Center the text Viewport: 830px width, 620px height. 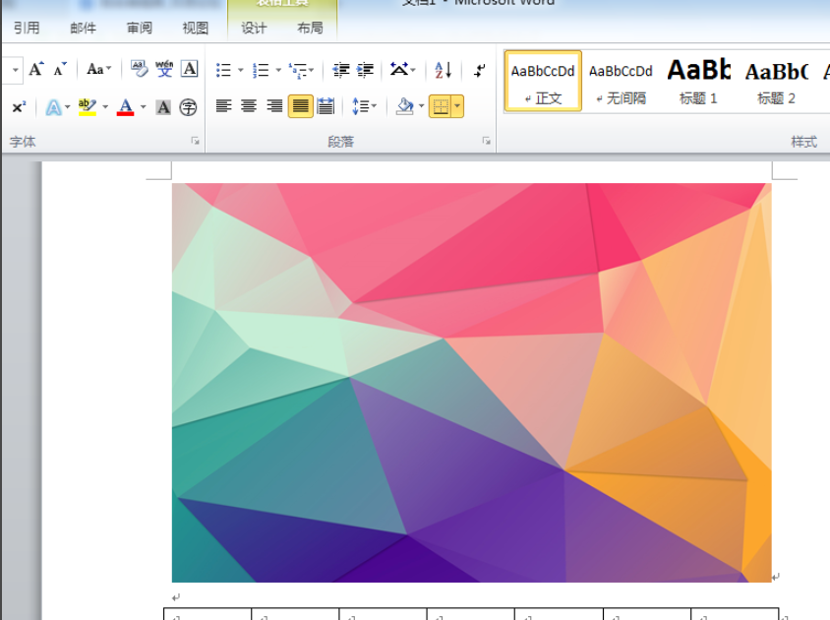pos(248,106)
